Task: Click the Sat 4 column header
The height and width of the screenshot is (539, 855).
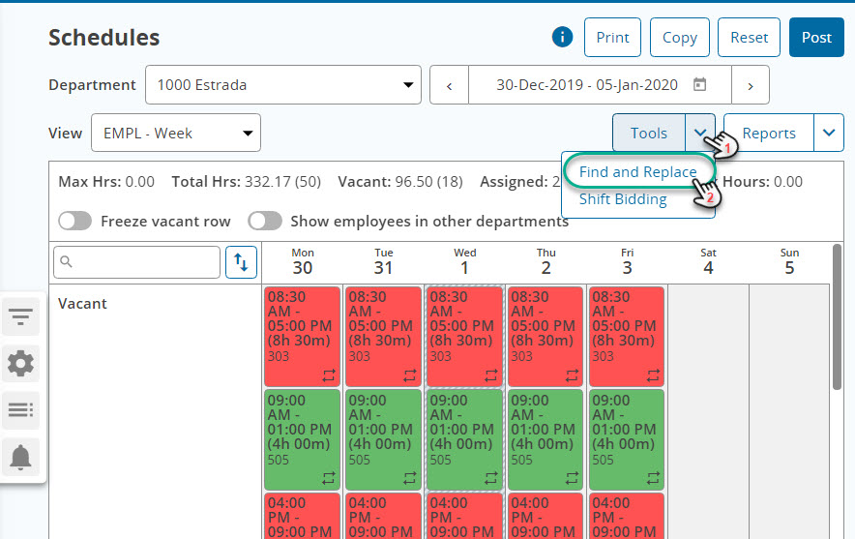Action: pyautogui.click(x=708, y=261)
